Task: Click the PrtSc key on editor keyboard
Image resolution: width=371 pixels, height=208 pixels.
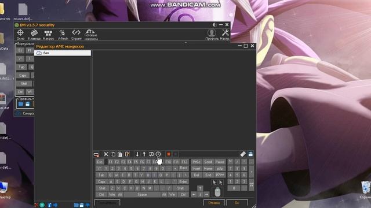Action: 197,162
